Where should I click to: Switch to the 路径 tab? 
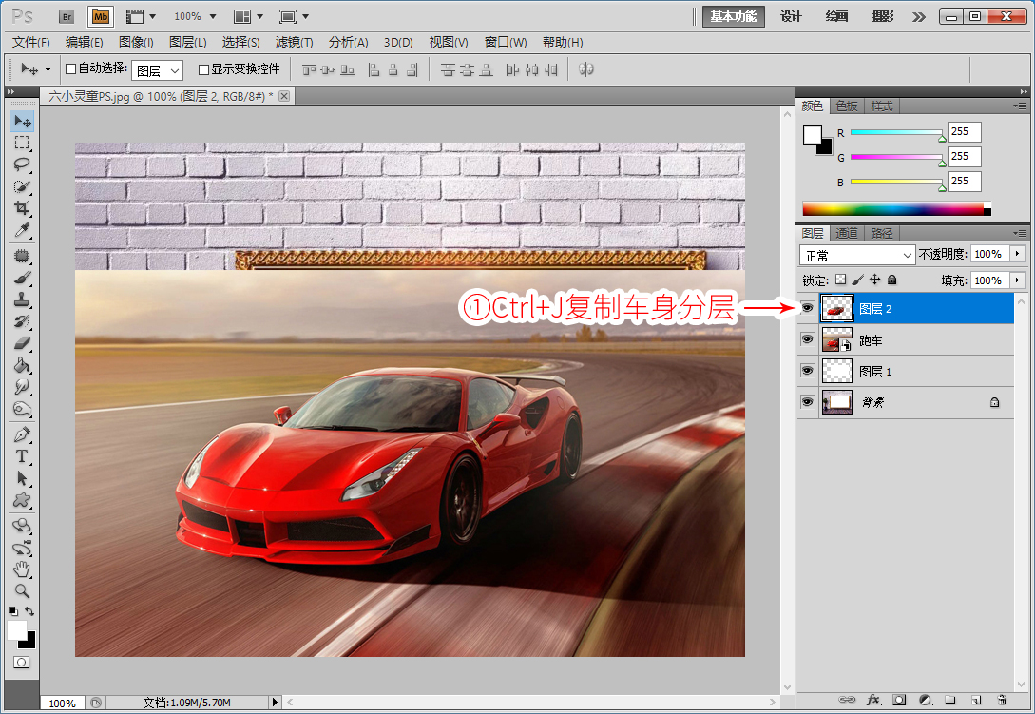click(881, 233)
